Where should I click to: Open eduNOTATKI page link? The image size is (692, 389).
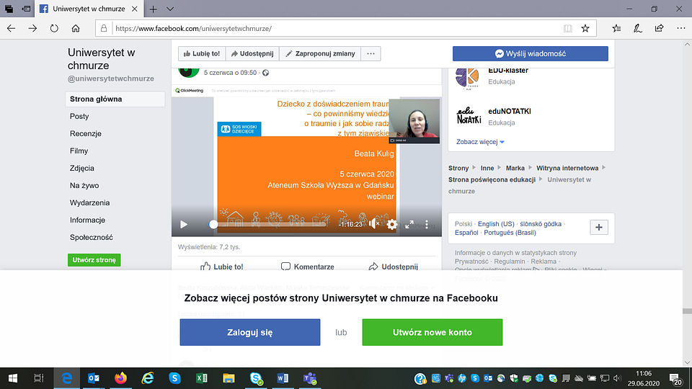point(510,111)
